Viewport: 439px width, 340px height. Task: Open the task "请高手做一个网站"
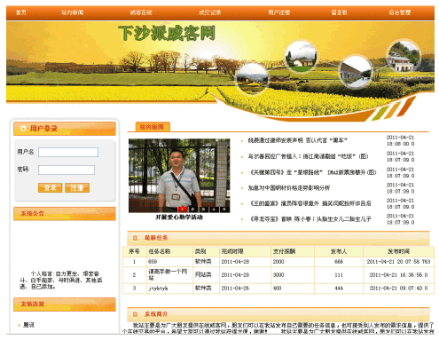168,274
